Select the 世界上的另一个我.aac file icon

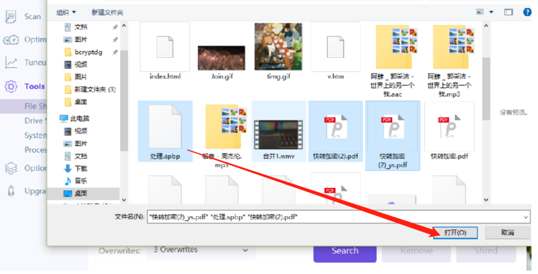point(396,48)
